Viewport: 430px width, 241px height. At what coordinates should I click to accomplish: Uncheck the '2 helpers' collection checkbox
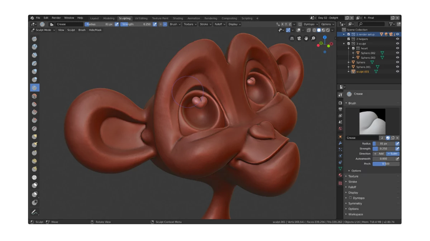349,39
